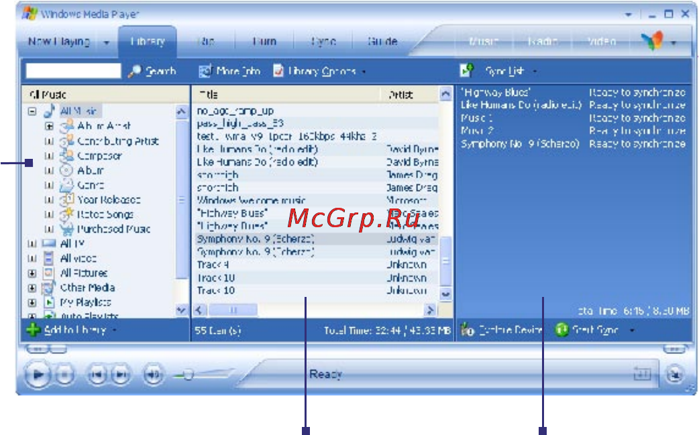This screenshot has height=435, width=699.
Task: Click horizontal scrollbar right arrow
Action: (430, 310)
